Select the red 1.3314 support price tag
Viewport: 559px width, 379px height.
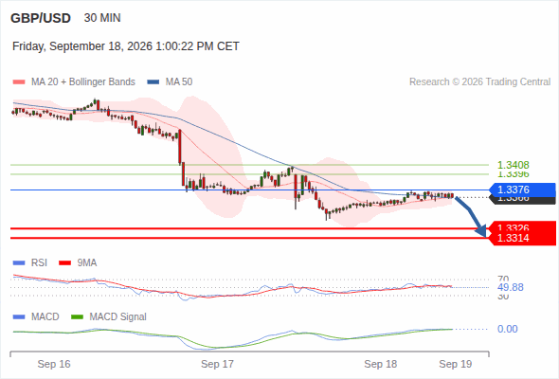(522, 238)
